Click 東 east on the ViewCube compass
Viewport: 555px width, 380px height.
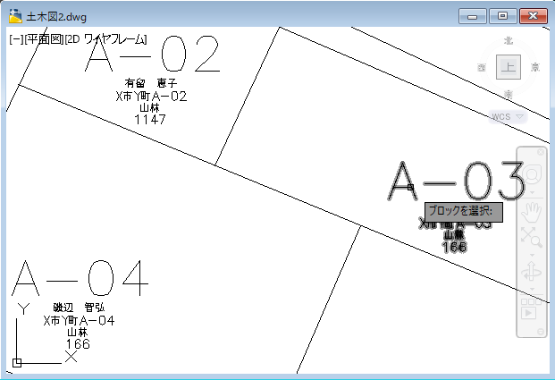pos(535,67)
